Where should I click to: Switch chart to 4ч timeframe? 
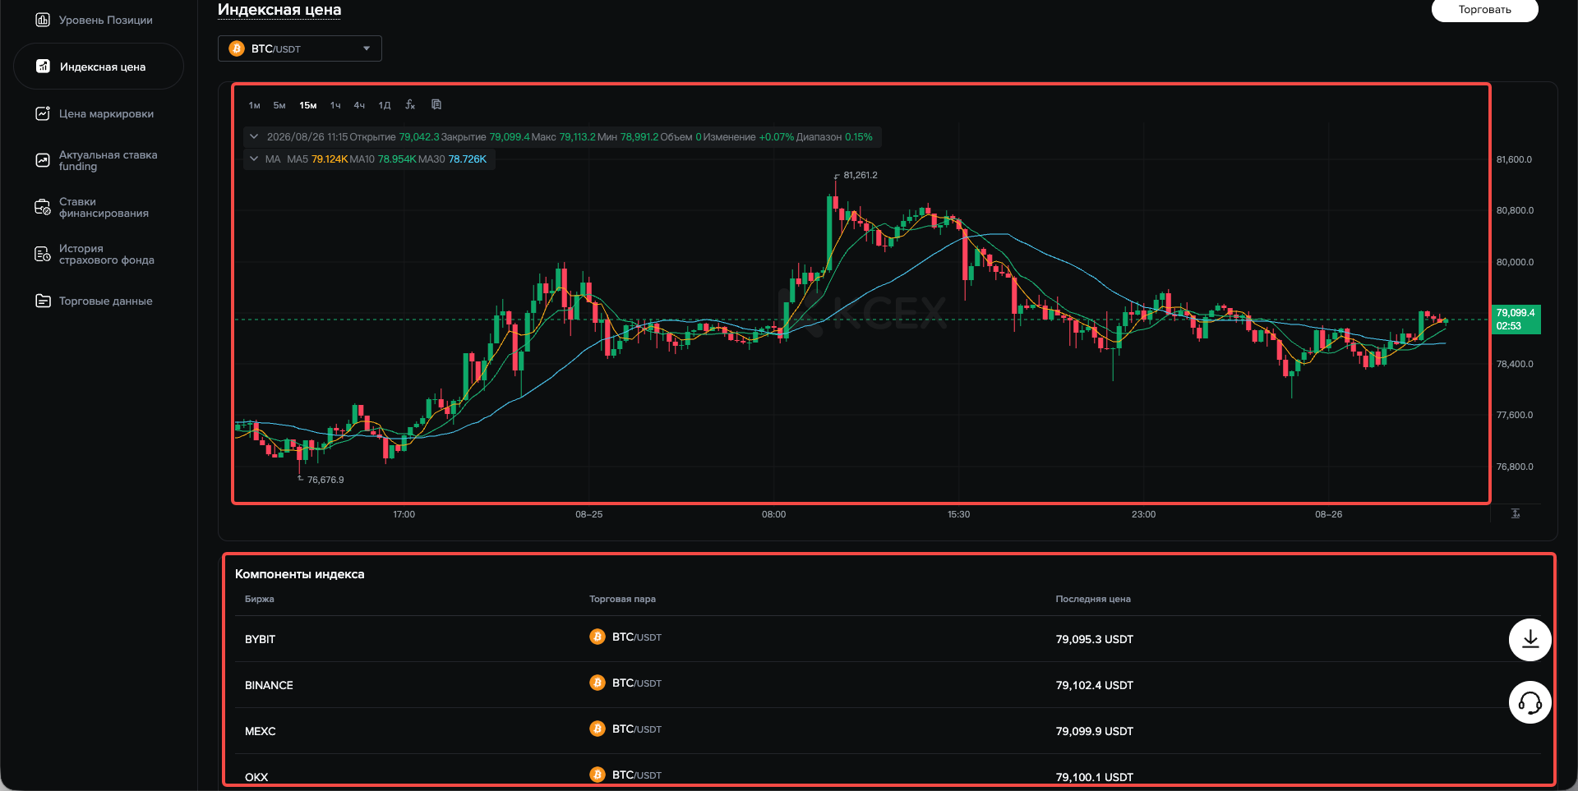(x=359, y=105)
